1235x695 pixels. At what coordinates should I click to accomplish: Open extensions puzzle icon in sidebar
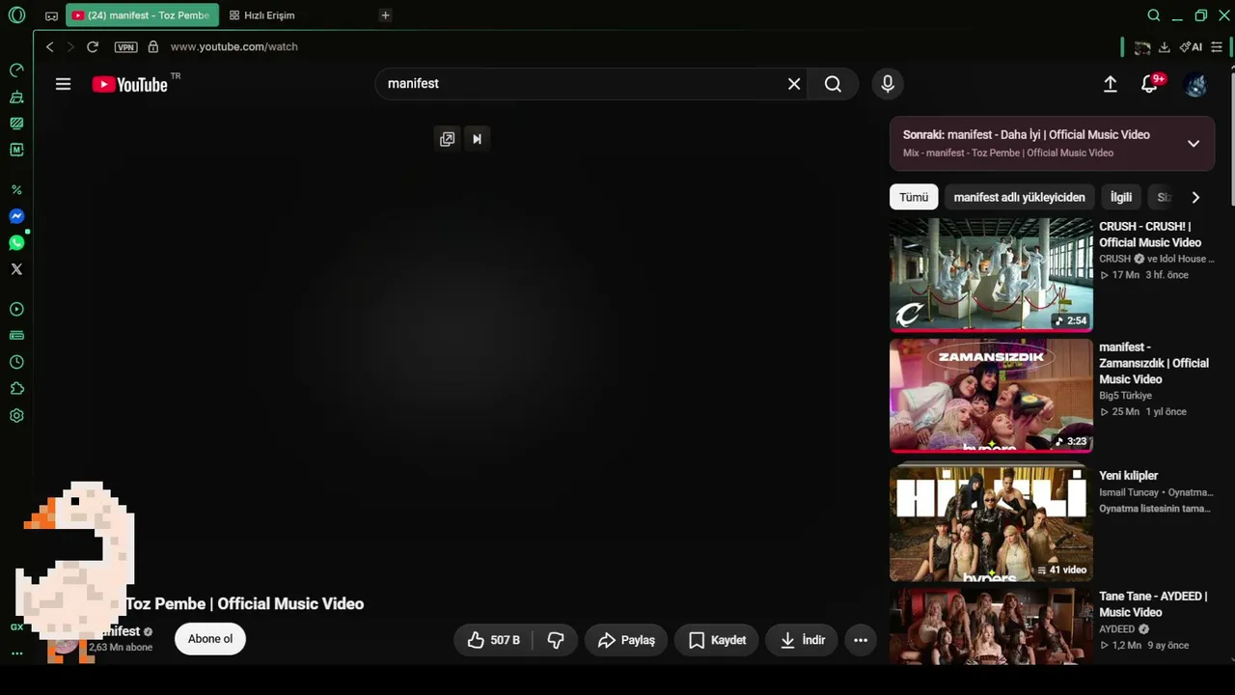point(16,389)
